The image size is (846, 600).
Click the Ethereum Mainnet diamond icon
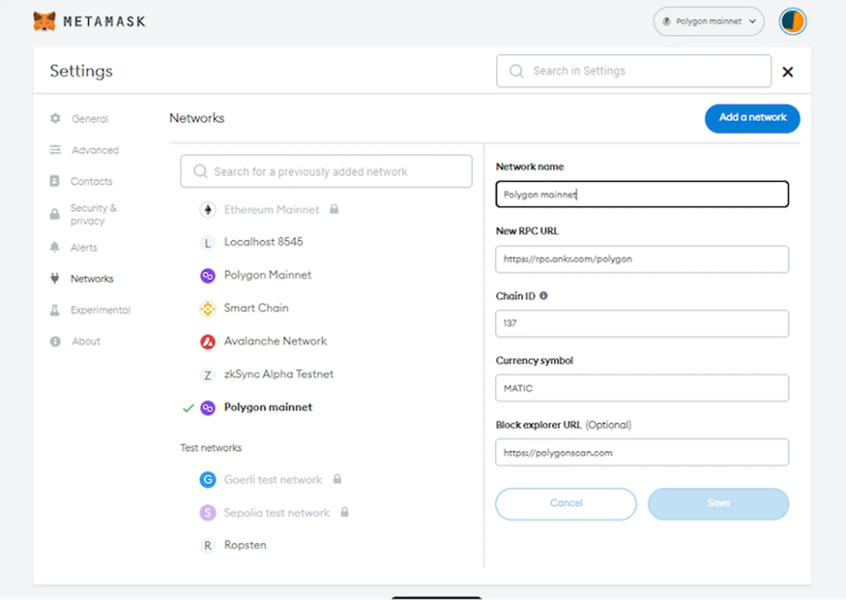pos(208,210)
